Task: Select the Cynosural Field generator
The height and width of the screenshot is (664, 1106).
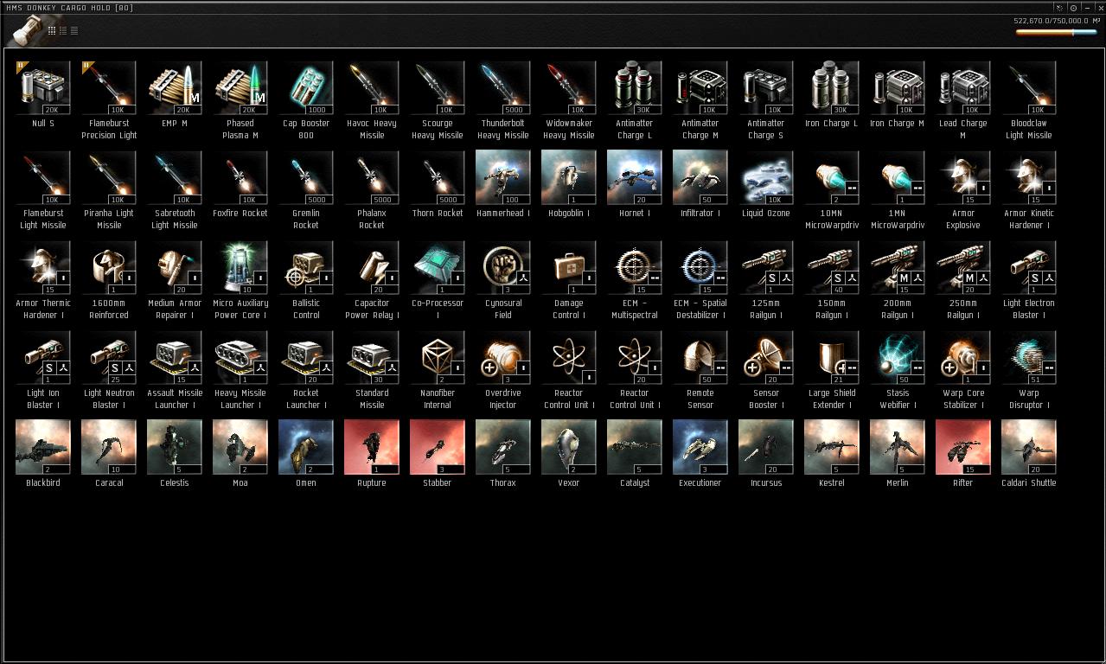Action: 503,267
